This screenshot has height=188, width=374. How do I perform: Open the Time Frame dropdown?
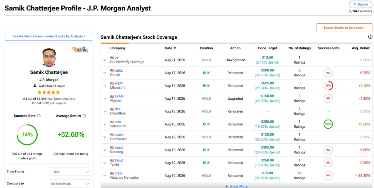[x=70, y=172]
